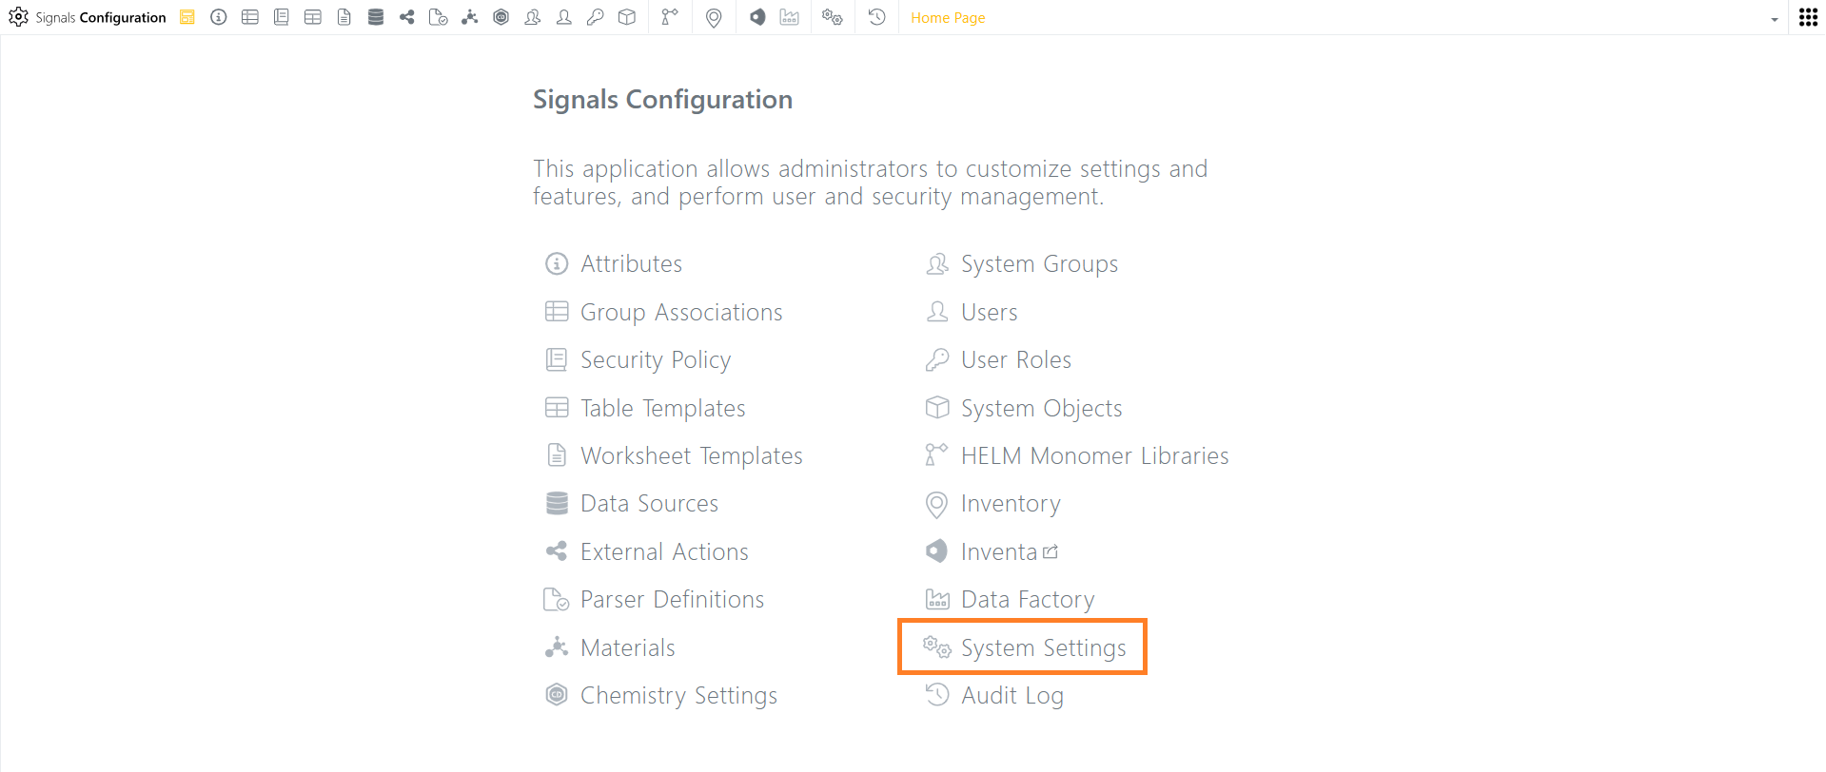Click the Attributes icon in the top toolbar
This screenshot has width=1826, height=772.
pos(219,17)
